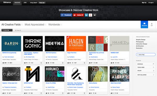Open the Paris Strip ampersand thumbnail
The image size is (157, 96).
click(x=76, y=74)
